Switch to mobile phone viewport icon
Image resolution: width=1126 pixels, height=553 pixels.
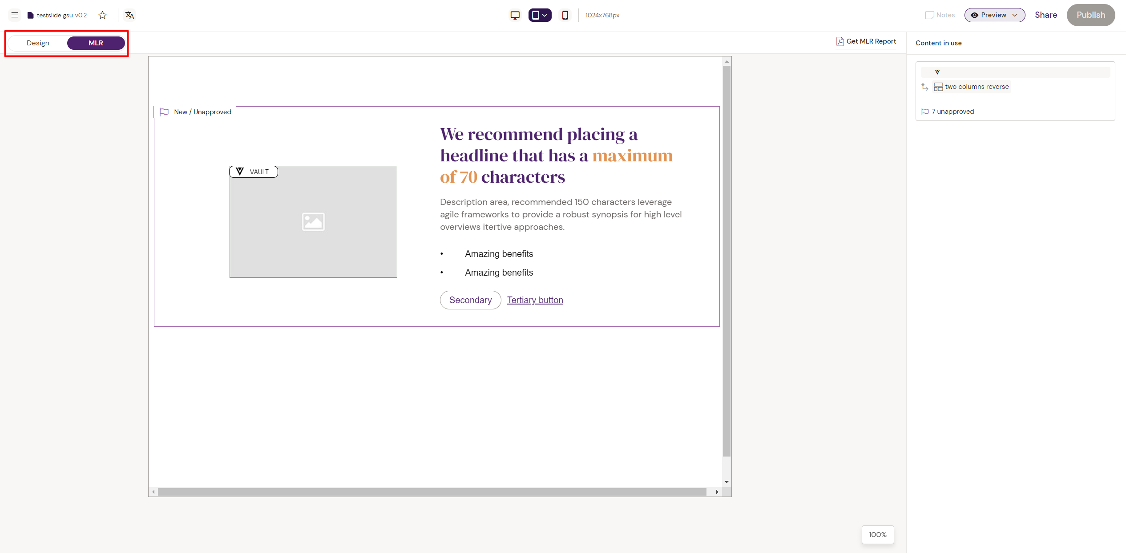pos(565,15)
